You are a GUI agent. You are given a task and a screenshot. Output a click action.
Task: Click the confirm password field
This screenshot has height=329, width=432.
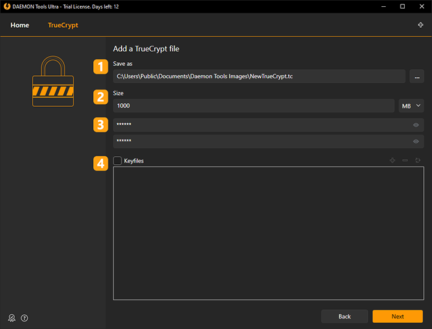pos(268,141)
